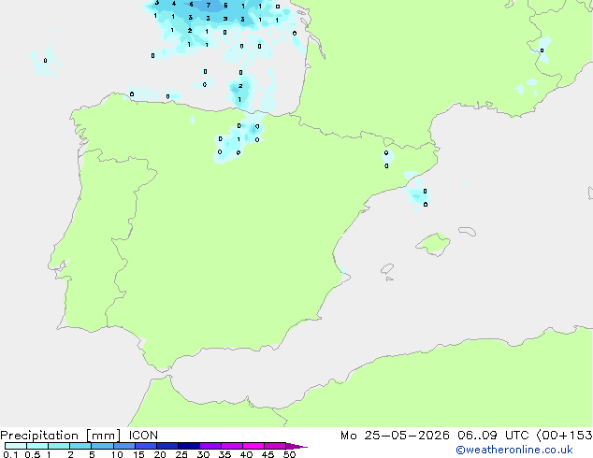This screenshot has height=458, width=593.
Task: Pick the 5–10 mm legend swatch
Action: point(102,446)
